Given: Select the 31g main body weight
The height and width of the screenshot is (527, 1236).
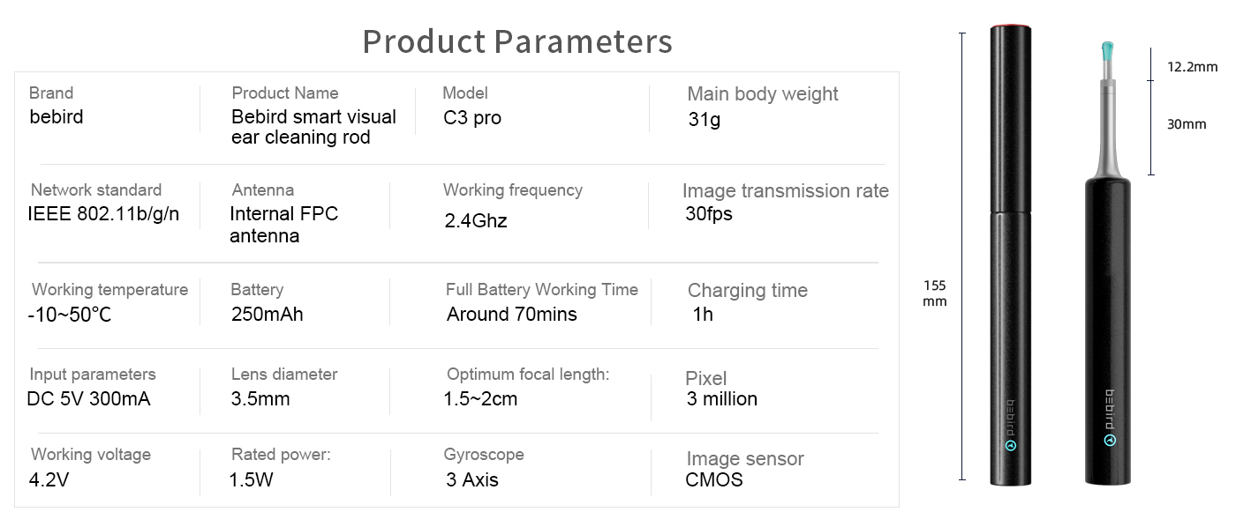Looking at the screenshot, I should (x=705, y=120).
